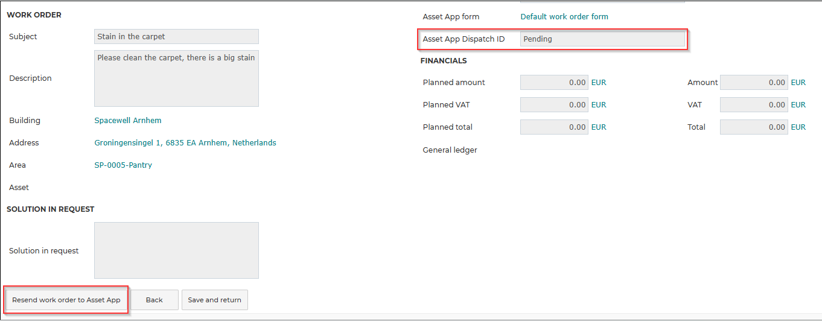Click the Total value field
The width and height of the screenshot is (822, 321).
click(754, 127)
